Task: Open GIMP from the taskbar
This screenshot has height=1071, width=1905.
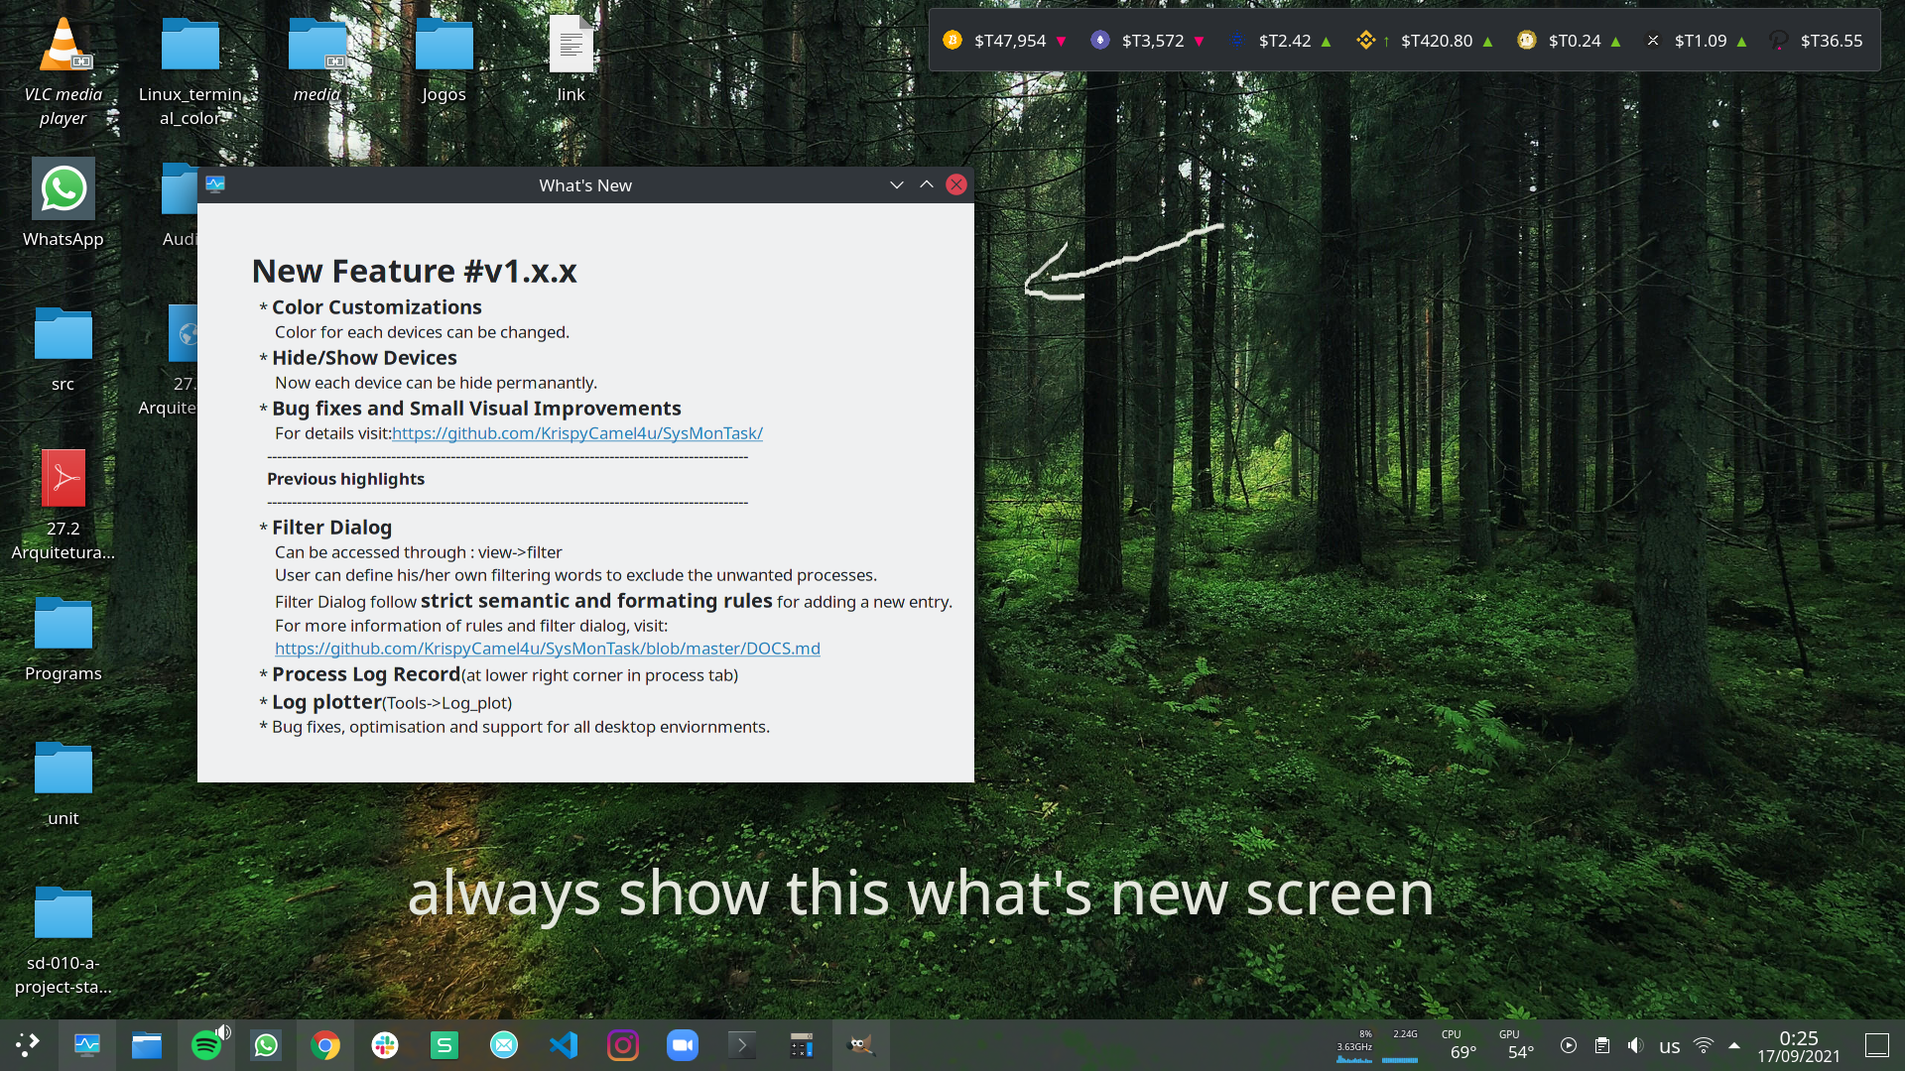Action: (860, 1045)
